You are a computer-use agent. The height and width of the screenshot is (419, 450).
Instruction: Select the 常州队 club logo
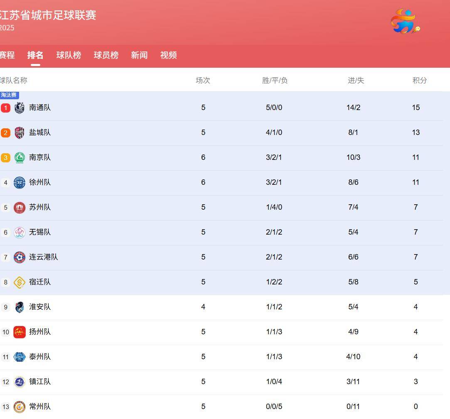coord(19,407)
